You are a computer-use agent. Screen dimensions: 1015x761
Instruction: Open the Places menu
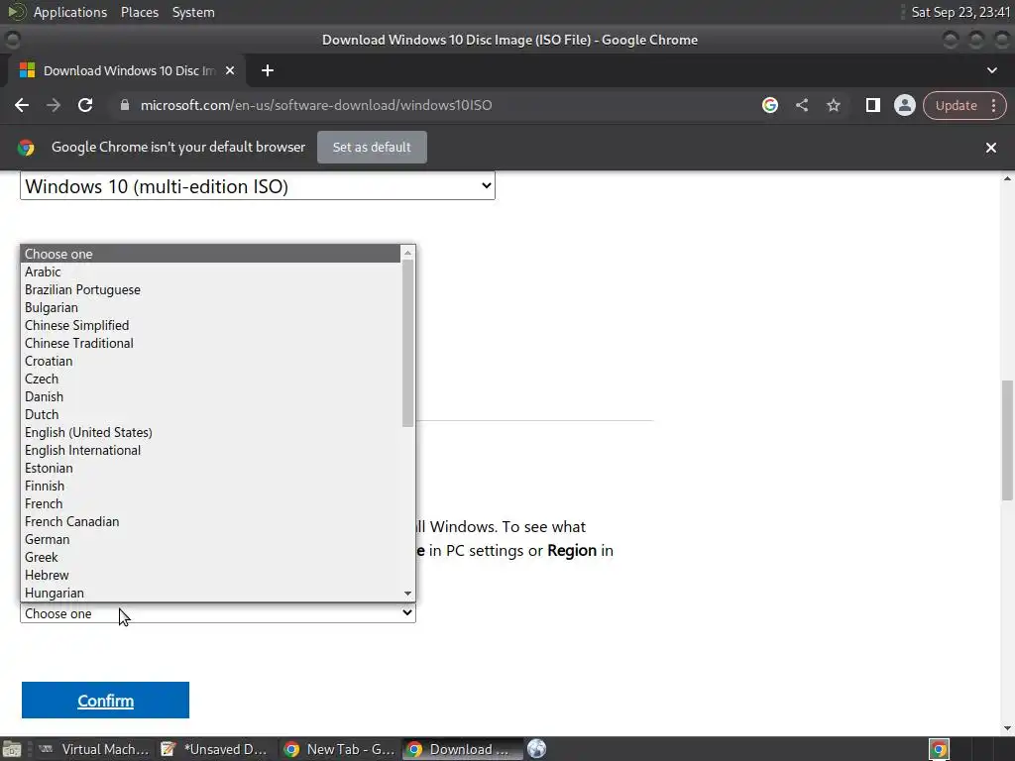[x=140, y=12]
